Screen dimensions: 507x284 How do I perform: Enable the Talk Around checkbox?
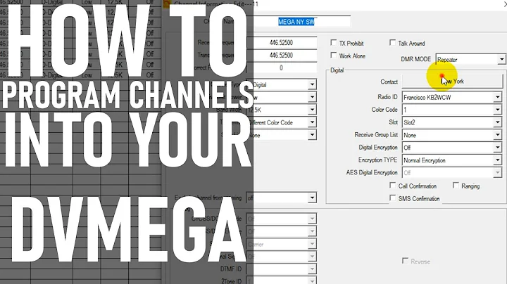click(392, 43)
